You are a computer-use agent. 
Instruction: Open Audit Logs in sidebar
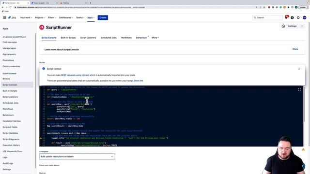pyautogui.click(x=8, y=163)
